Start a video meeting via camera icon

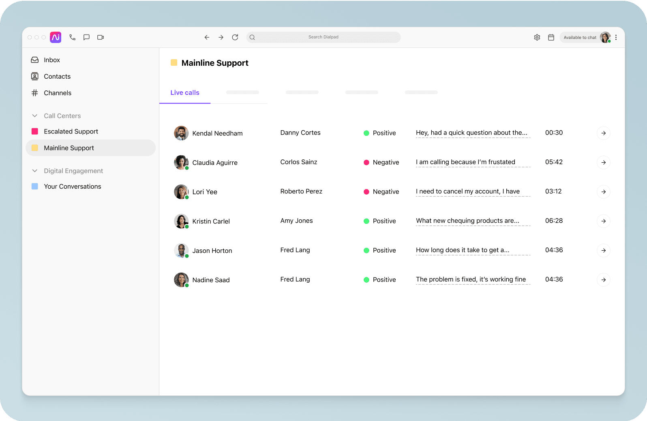coord(101,37)
